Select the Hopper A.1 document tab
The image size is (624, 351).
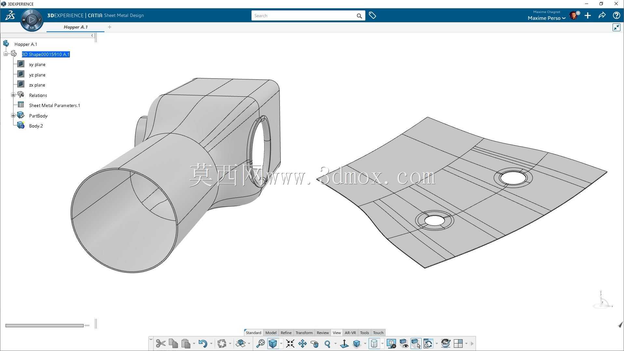coord(75,27)
